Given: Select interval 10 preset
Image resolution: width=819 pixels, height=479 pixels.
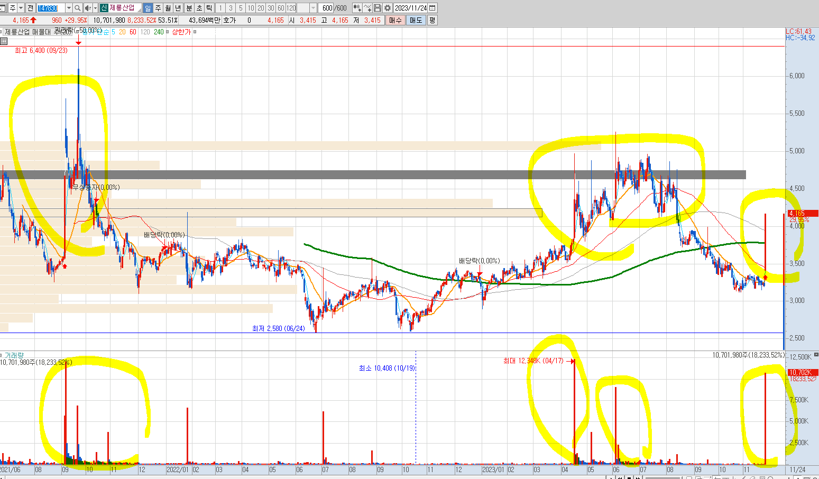Looking at the screenshot, I should tap(251, 8).
